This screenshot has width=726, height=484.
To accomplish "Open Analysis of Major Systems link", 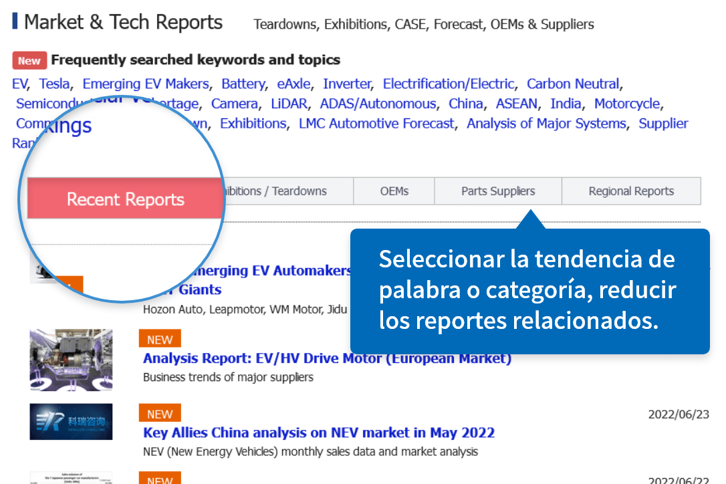I will tap(546, 124).
